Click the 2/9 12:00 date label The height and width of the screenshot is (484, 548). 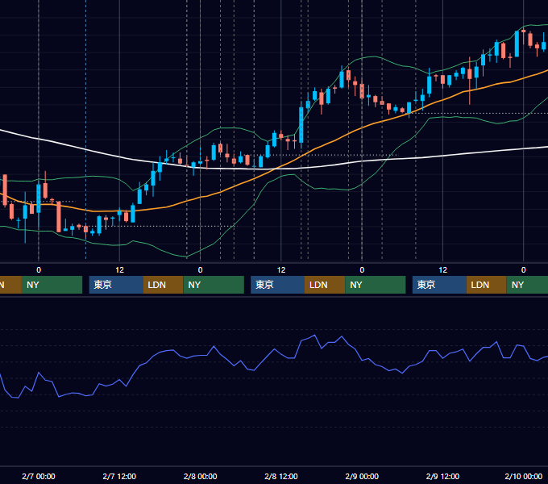pyautogui.click(x=442, y=476)
